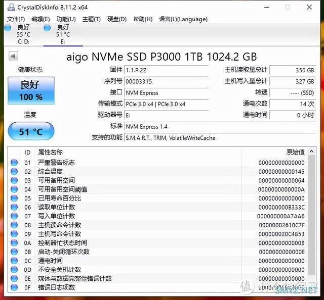Click the firmware field 1.1.P.2Z
Viewport: 324px width, 300px height.
167,70
